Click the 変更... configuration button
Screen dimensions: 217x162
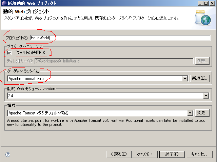point(202,113)
